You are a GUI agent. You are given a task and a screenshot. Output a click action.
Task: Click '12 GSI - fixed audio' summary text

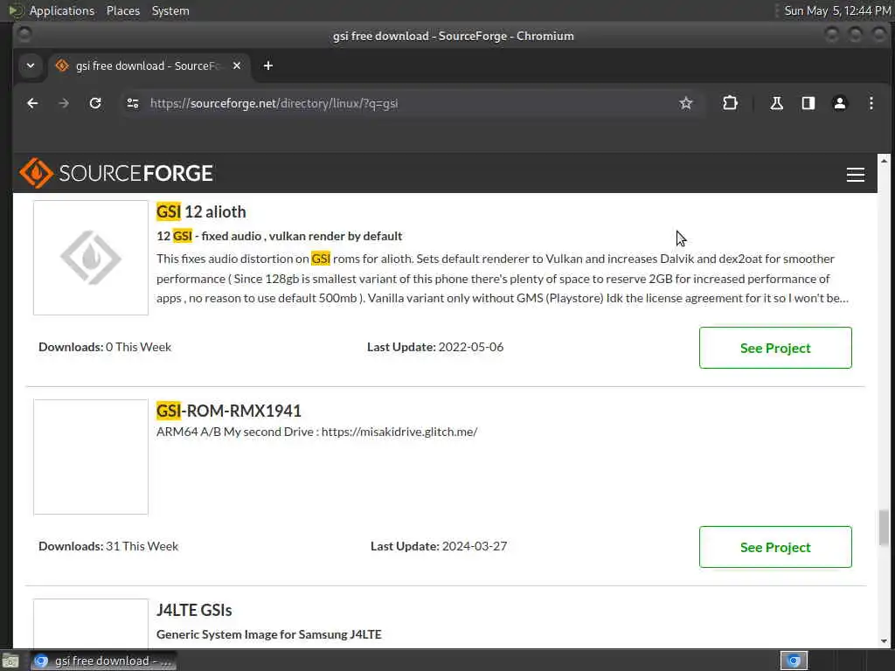279,236
